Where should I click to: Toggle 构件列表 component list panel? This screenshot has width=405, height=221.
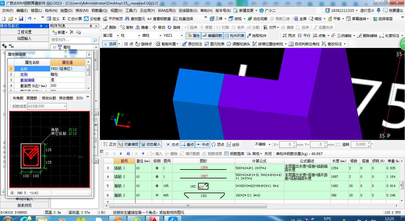234,36
